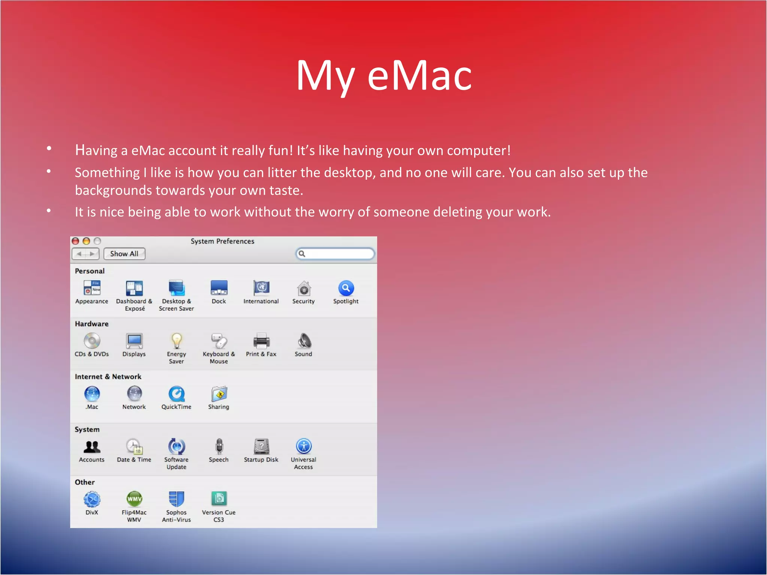Open Flip4Mac WMV preferences
This screenshot has width=767, height=575.
(x=134, y=499)
